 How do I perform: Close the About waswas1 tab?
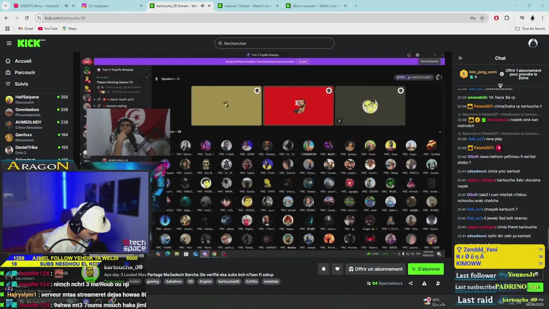(345, 6)
